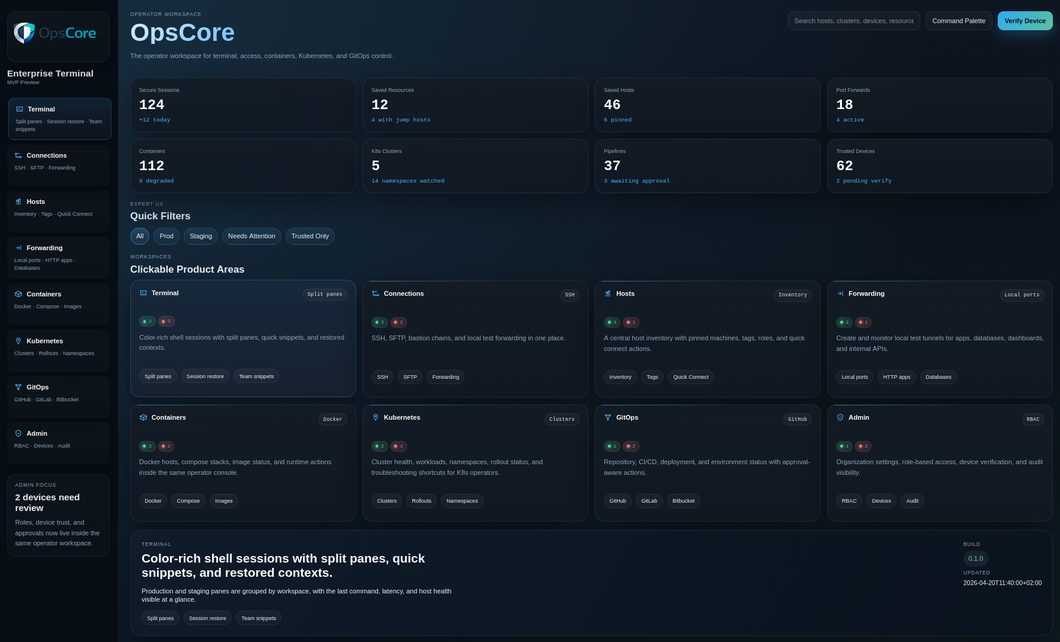Click the OpsCore shield logo

click(24, 33)
